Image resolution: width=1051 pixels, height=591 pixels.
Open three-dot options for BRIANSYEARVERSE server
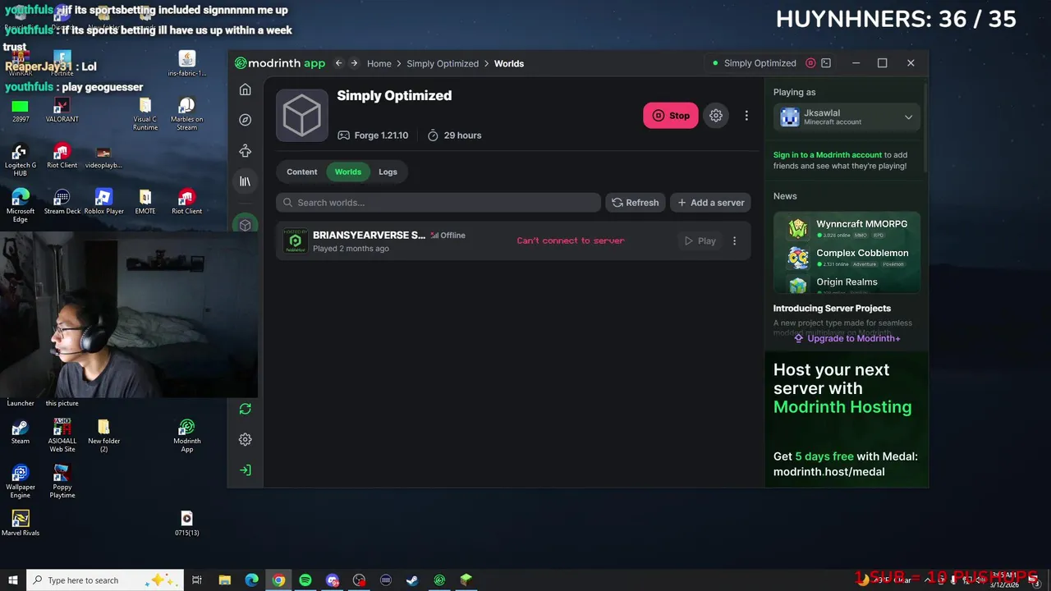click(x=734, y=241)
